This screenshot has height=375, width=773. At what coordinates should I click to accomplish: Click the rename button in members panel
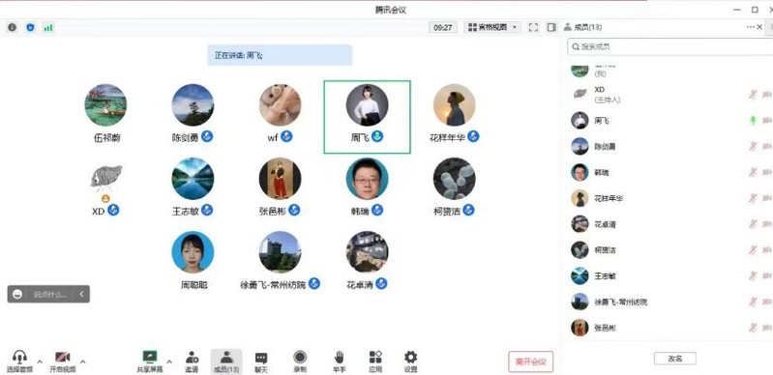pos(675,359)
